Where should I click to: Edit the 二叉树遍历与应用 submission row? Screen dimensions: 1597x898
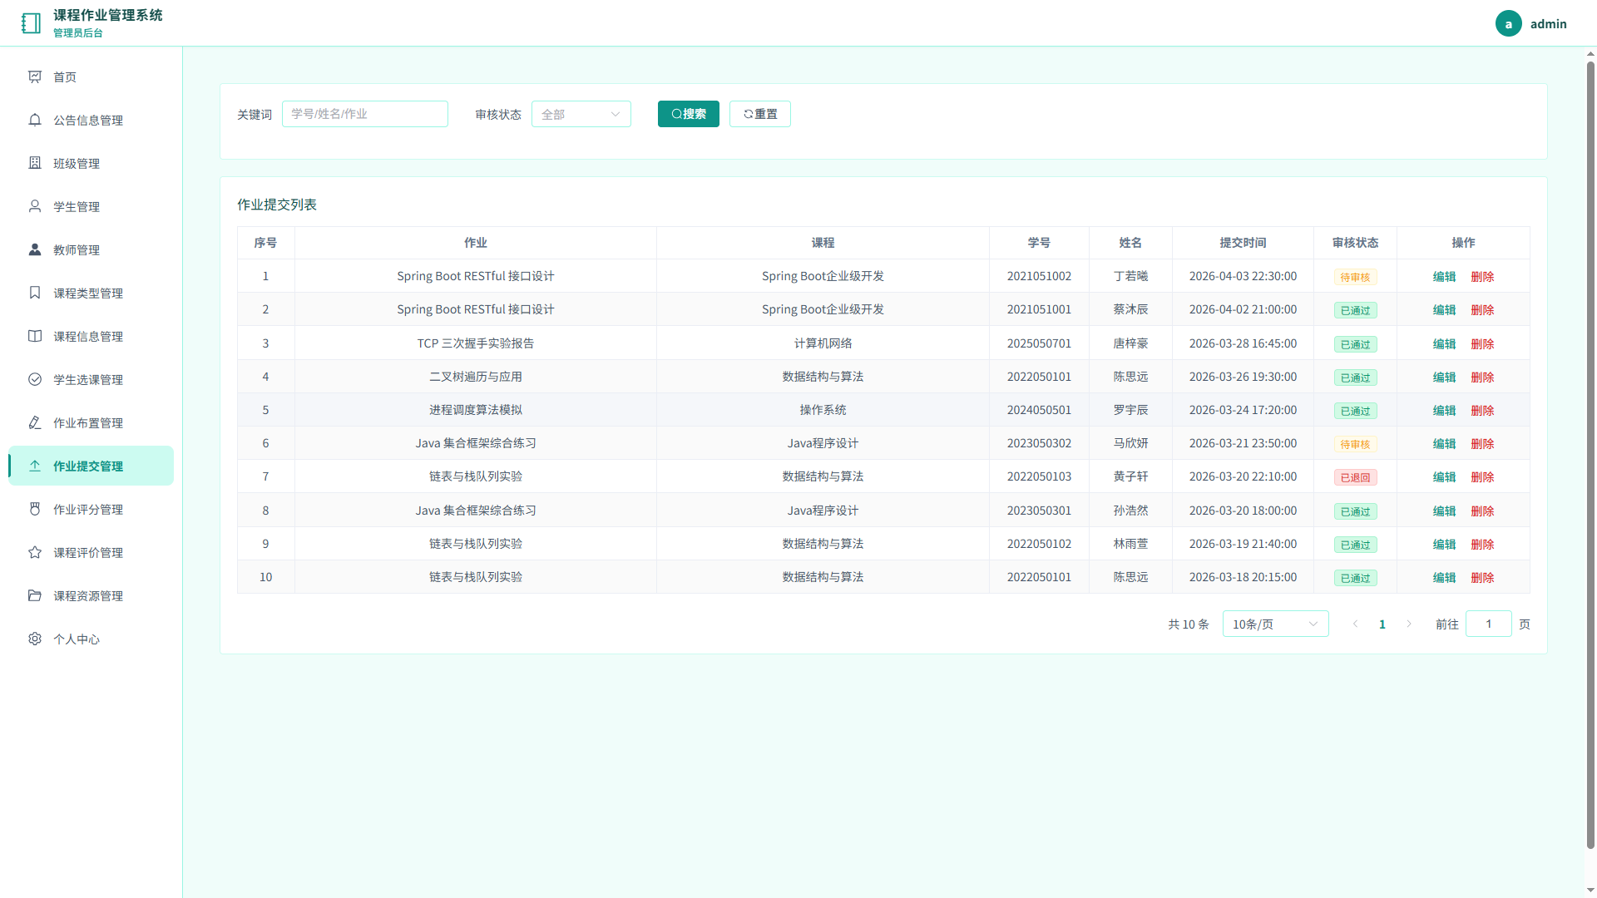tap(1444, 377)
